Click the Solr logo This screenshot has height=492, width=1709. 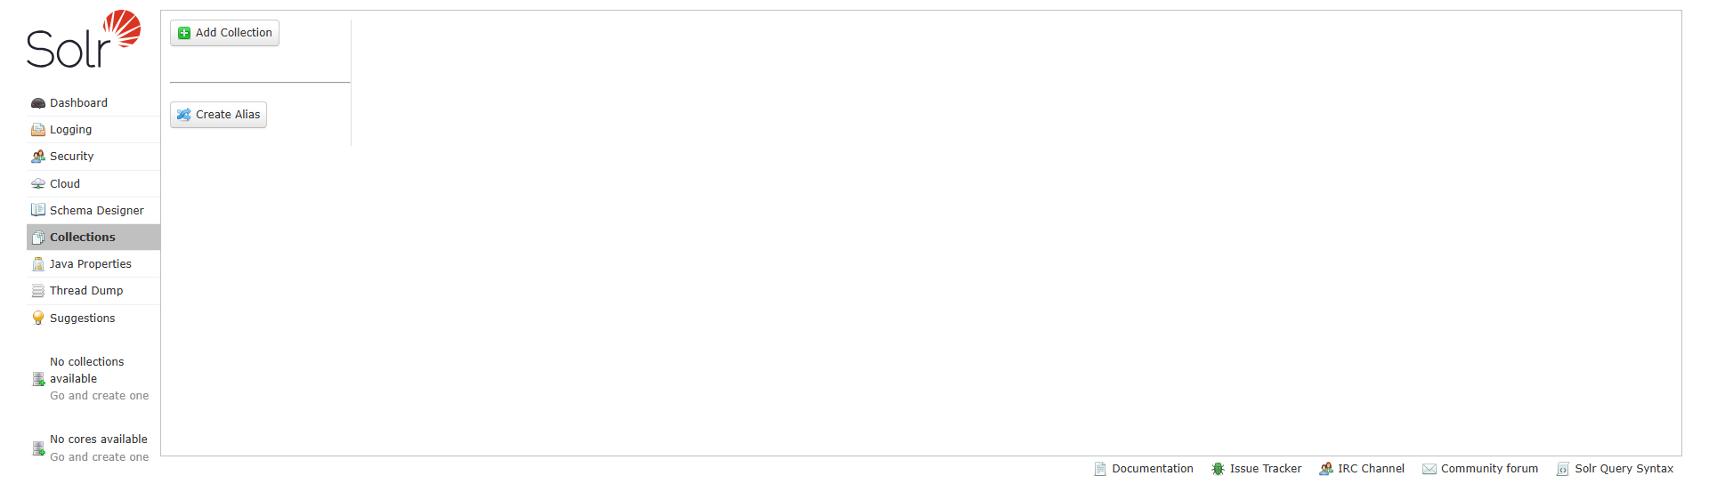[x=84, y=39]
